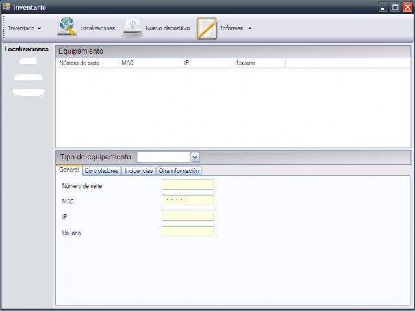Sort by MAC column header
This screenshot has height=311, width=415.
pyautogui.click(x=149, y=63)
